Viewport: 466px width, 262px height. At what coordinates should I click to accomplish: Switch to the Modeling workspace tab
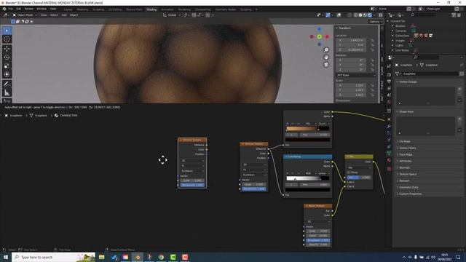point(82,9)
